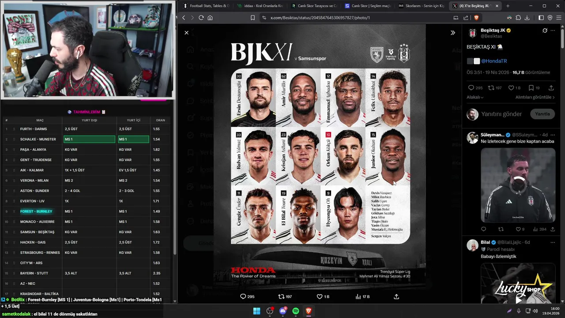Click the BAYERN - STUTT match name
The image size is (565, 318).
(x=34, y=273)
